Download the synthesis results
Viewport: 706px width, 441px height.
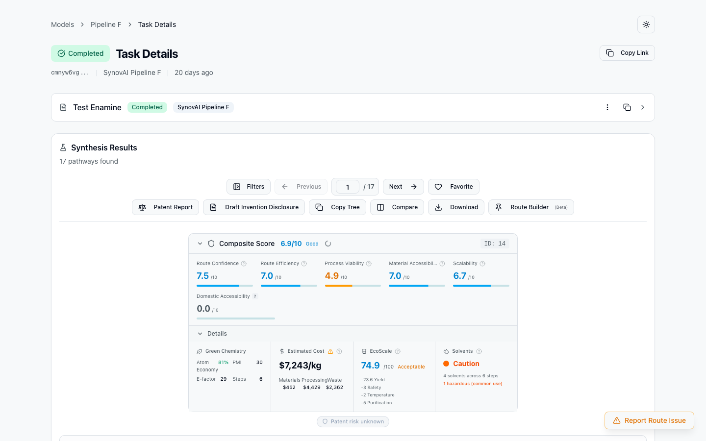(x=456, y=207)
